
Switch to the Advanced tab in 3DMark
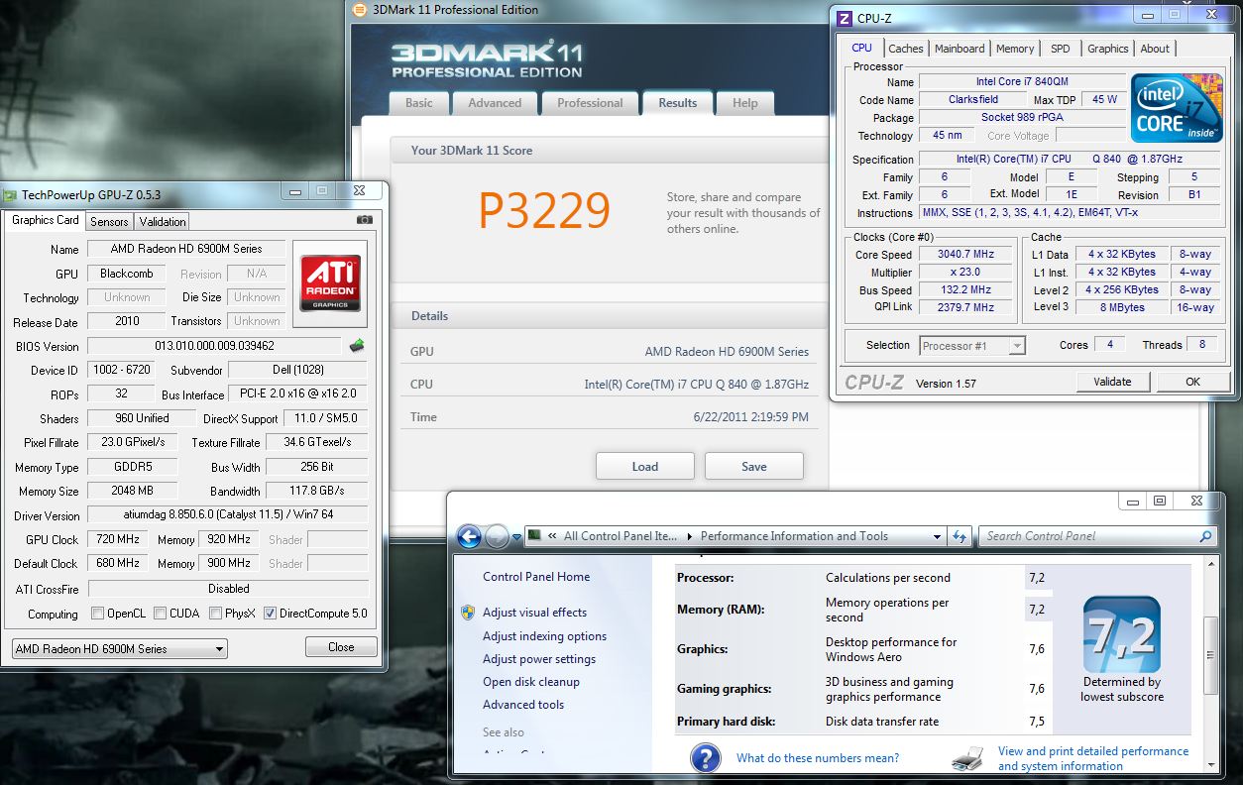(x=495, y=103)
